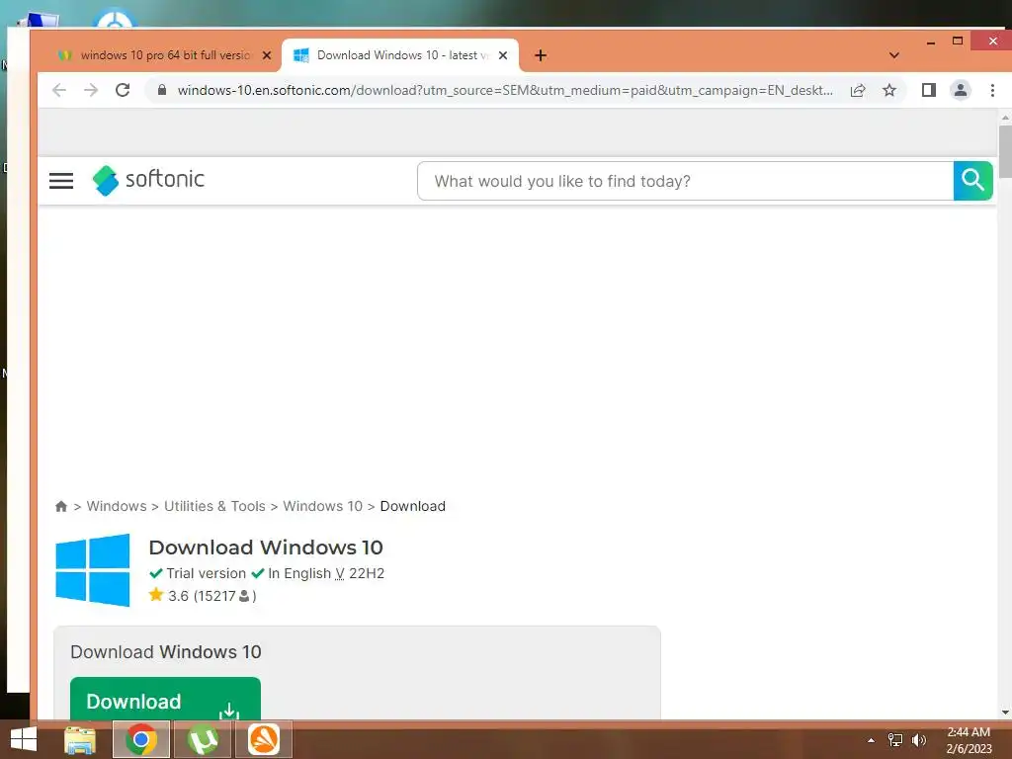Click the Download Windows 10 heading
Viewport: 1012px width, 759px height.
[x=266, y=548]
